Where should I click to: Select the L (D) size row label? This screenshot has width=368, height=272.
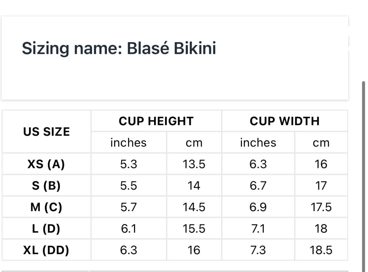pyautogui.click(x=46, y=229)
